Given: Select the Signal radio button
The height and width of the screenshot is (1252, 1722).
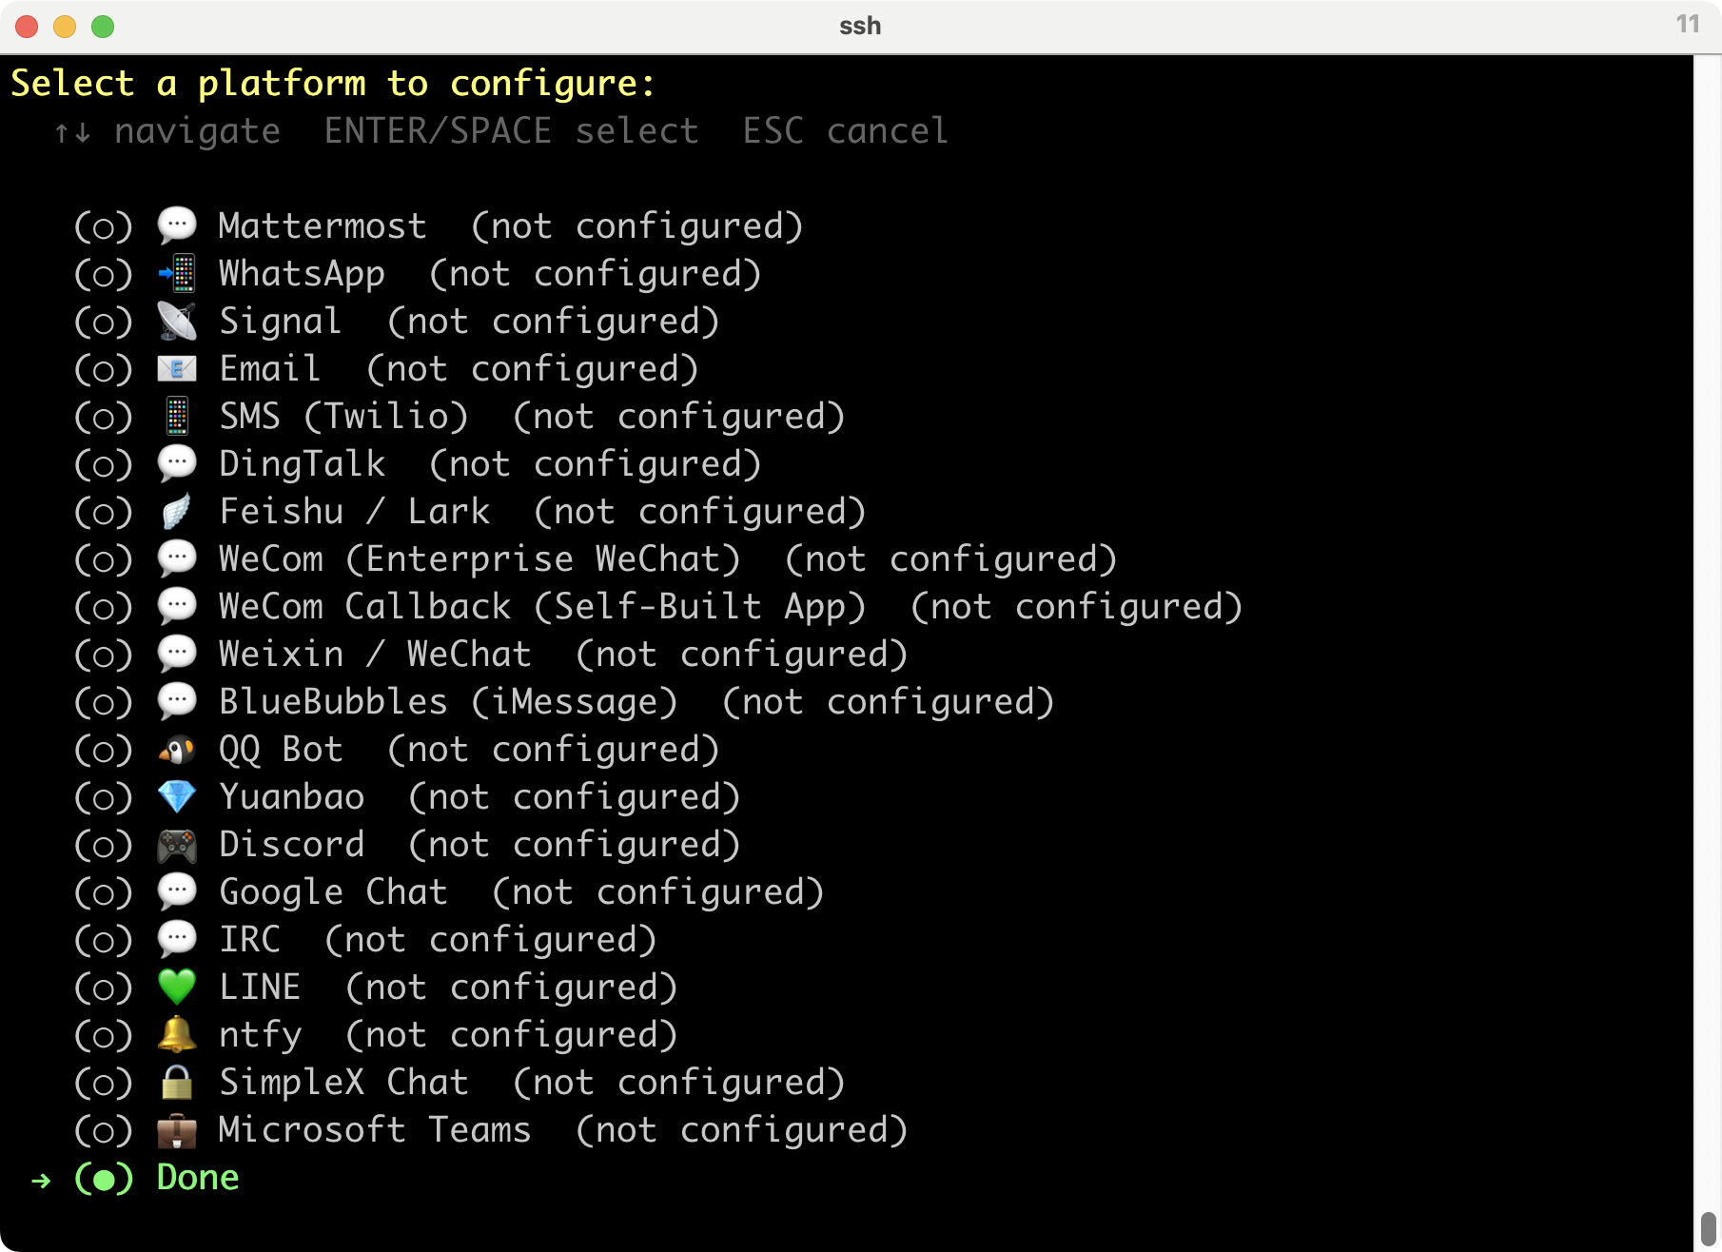Looking at the screenshot, I should (x=104, y=322).
